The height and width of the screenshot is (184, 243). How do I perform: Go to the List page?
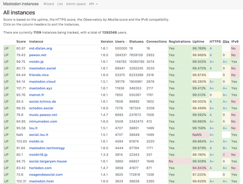[60, 4]
